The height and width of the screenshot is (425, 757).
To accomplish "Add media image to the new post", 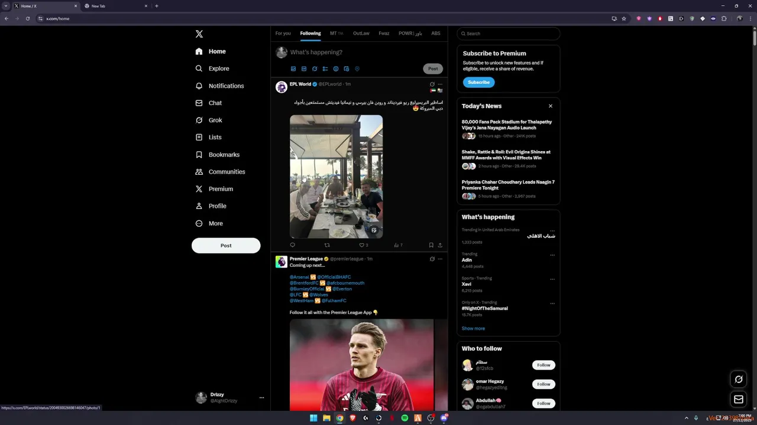I will point(293,69).
